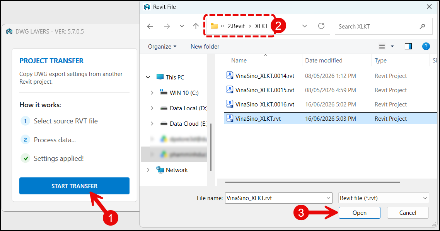This screenshot has height=231, width=440.
Task: Select the WIN 10 (C:) drive
Action: [x=184, y=93]
